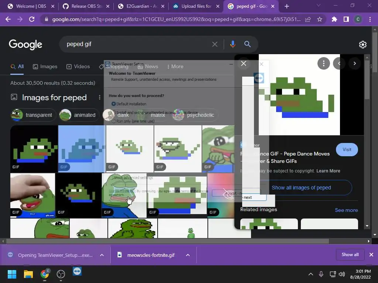378x283 pixels.
Task: Clear the Google search box
Action: [214, 44]
